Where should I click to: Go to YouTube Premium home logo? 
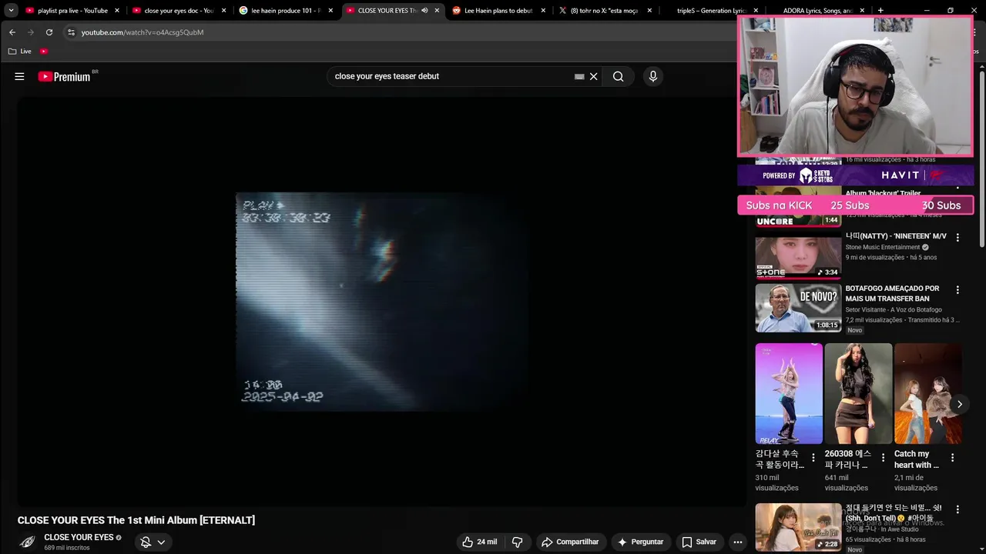(65, 76)
